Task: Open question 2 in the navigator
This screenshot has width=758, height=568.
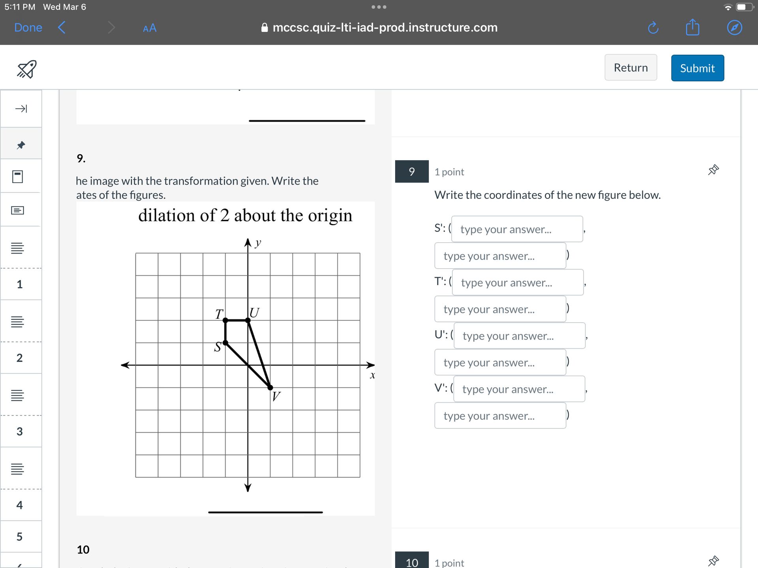Action: click(20, 358)
